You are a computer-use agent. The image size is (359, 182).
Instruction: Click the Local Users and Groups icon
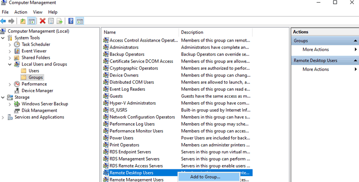point(17,64)
